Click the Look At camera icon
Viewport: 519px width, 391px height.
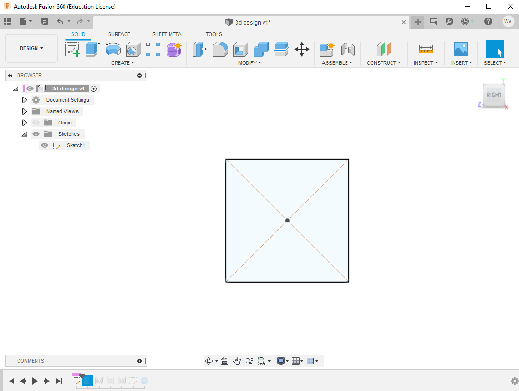tap(225, 361)
